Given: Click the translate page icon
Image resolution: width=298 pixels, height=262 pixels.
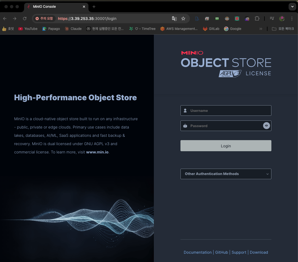Looking at the screenshot, I should 174,18.
